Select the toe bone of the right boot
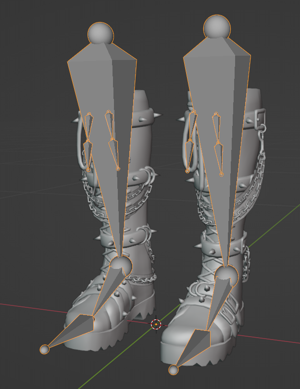This screenshot has height=389, width=300. (196, 347)
